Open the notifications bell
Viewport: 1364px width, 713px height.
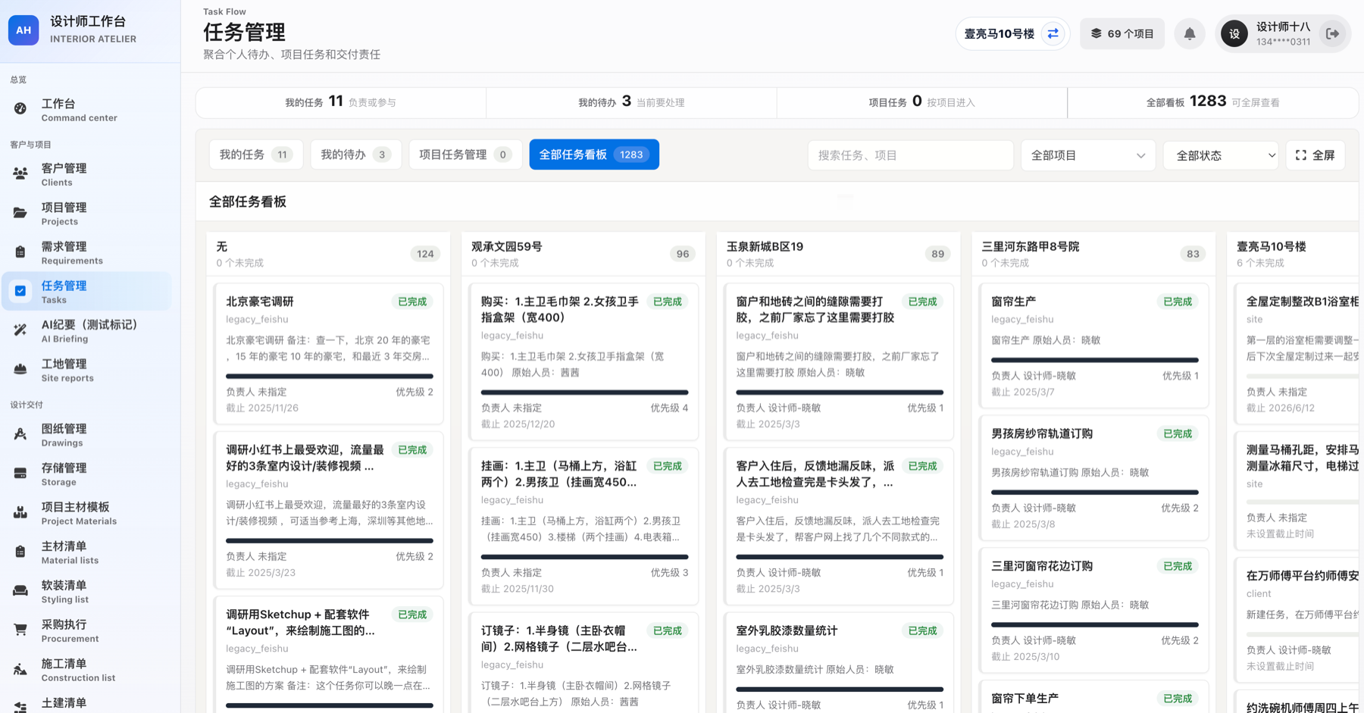1190,34
